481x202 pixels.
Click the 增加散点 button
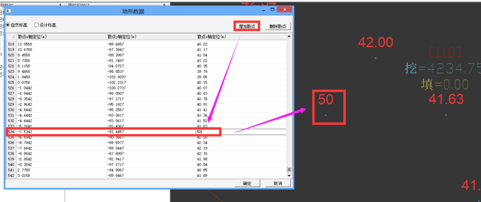click(x=247, y=26)
